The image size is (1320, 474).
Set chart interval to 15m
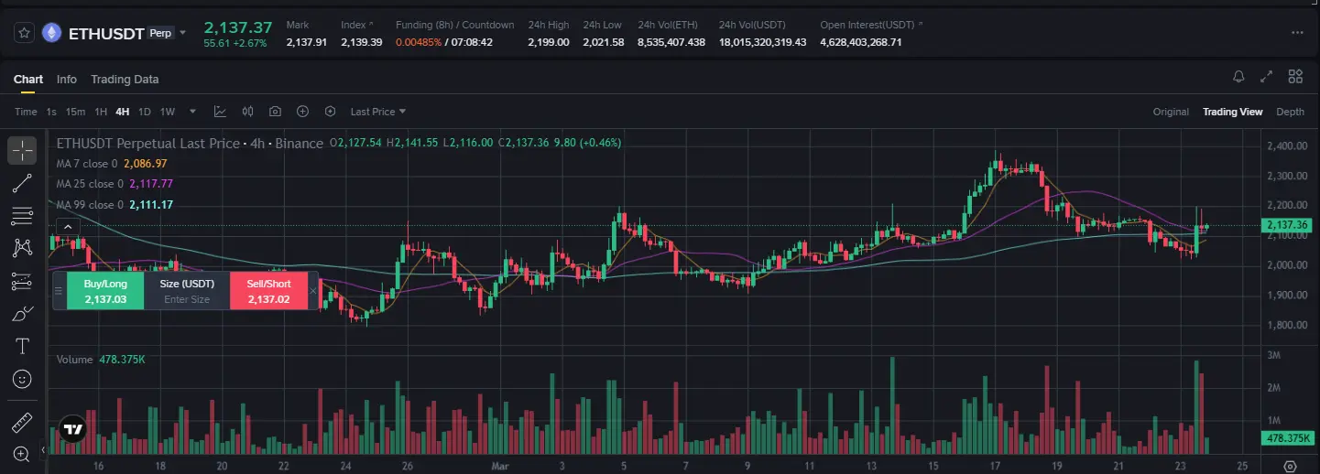pos(75,112)
